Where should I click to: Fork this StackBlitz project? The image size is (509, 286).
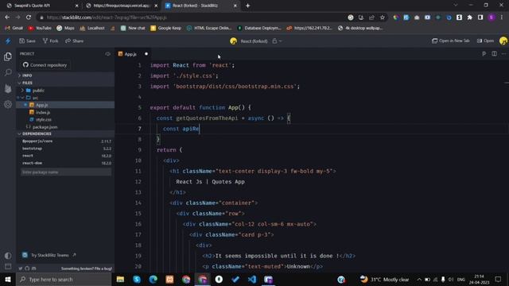coord(51,41)
